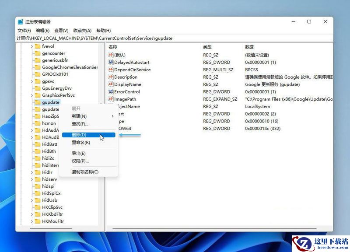The image size is (350, 252).
Task: Click the DWORD icon beside DelayedAutostart
Action: (x=111, y=62)
